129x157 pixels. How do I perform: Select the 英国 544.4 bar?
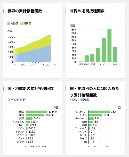tap(29, 118)
